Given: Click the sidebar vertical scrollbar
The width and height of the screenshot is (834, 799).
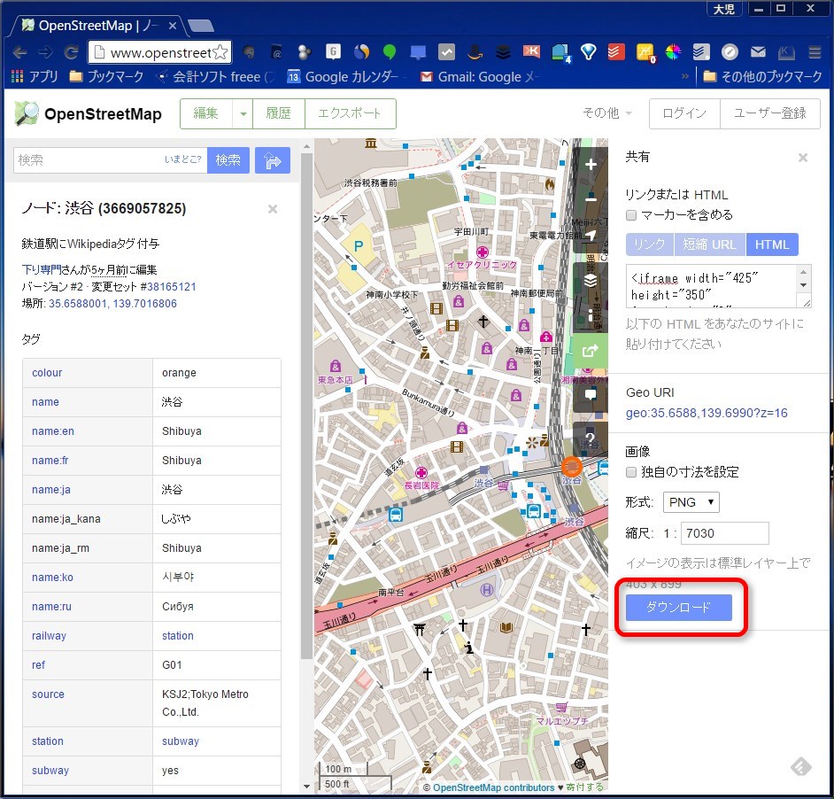Looking at the screenshot, I should click(x=306, y=406).
